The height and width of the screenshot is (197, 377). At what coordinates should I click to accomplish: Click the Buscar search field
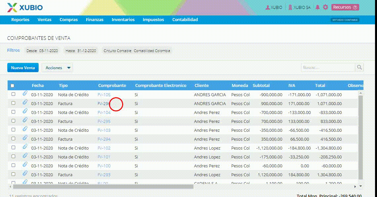coord(328,68)
